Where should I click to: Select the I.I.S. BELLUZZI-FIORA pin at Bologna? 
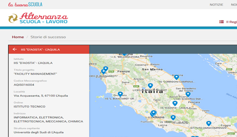point(124,55)
